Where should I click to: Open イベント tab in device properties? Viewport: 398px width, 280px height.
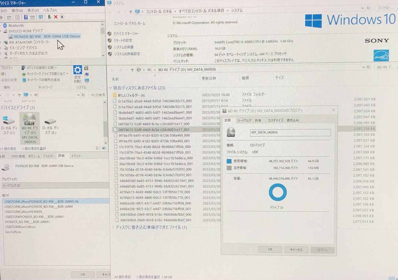coord(76,156)
